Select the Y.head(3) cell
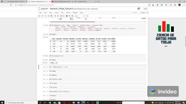This screenshot has height=104, width=186. pos(97,96)
